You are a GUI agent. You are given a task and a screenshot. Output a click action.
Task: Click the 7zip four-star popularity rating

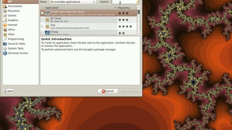click(x=125, y=26)
